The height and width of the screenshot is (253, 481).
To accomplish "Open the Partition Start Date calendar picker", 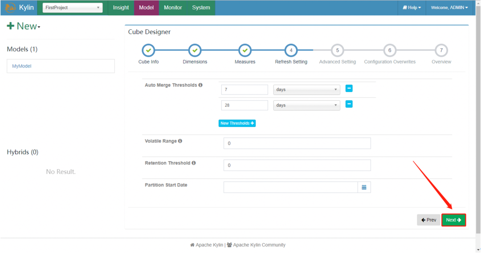I will [364, 187].
